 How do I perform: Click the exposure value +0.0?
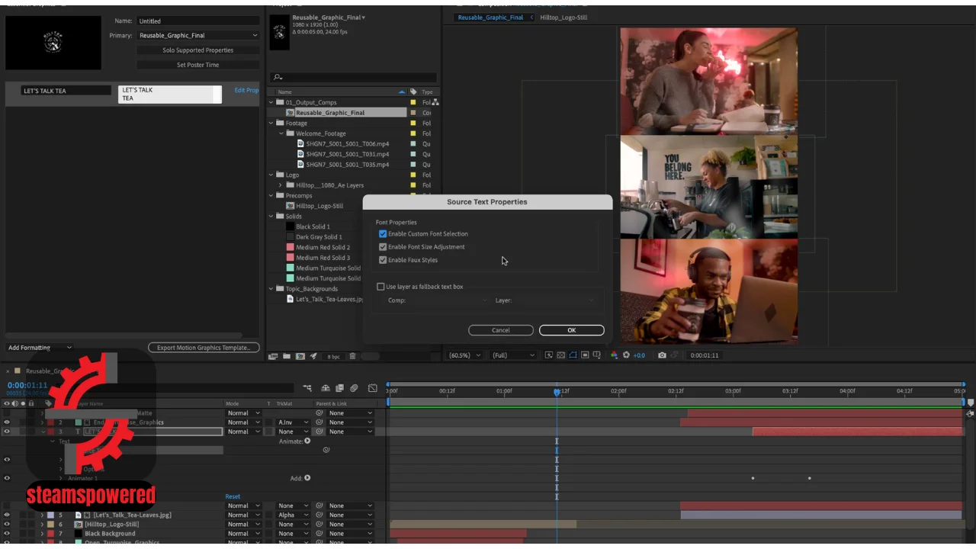click(639, 355)
